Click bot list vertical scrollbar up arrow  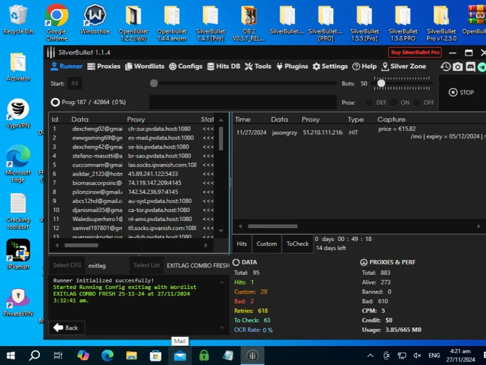click(221, 120)
